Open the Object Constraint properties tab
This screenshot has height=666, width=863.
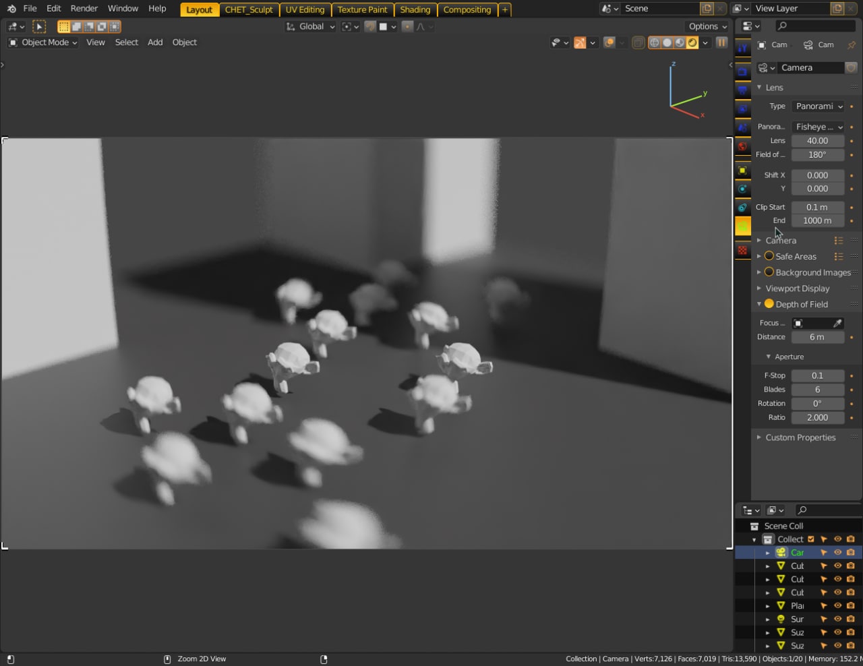point(742,208)
